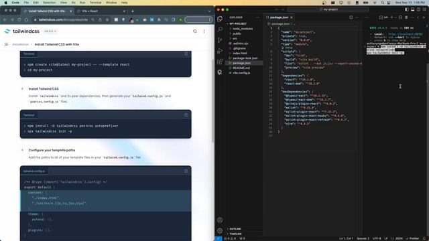The width and height of the screenshot is (429, 241).
Task: Open the Accounts menu in VS Code activity bar
Action: (x=220, y=220)
